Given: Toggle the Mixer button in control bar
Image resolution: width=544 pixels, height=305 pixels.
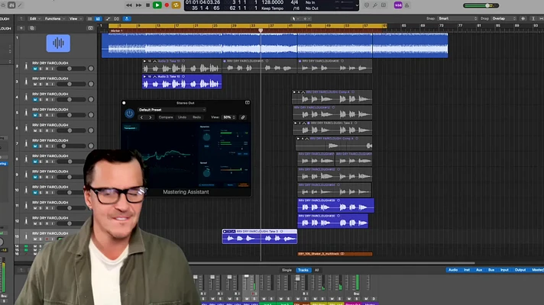Looking at the screenshot, I should (11, 5).
